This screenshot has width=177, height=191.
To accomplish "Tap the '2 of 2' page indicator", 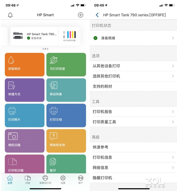I will (x=45, y=49).
